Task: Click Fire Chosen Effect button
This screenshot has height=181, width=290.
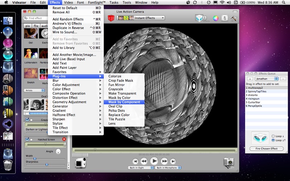Action: 266,148
